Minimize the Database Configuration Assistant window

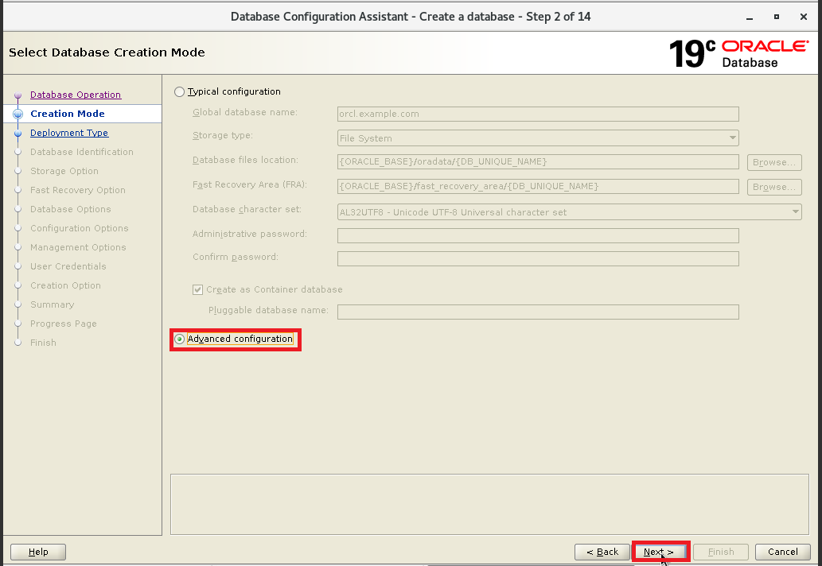point(750,17)
